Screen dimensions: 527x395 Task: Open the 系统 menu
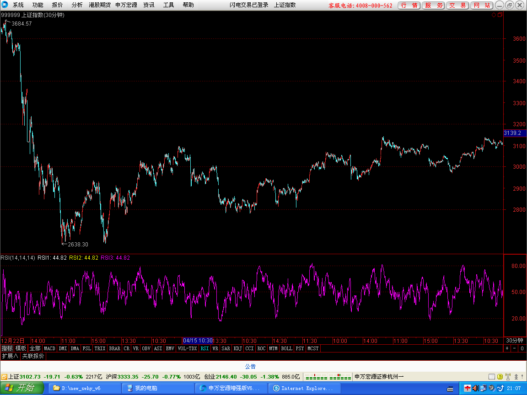click(18, 5)
